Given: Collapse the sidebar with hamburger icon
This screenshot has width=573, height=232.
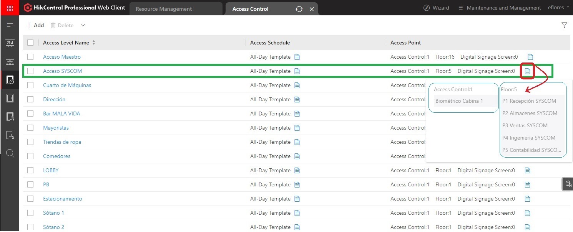Looking at the screenshot, I should tap(10, 25).
